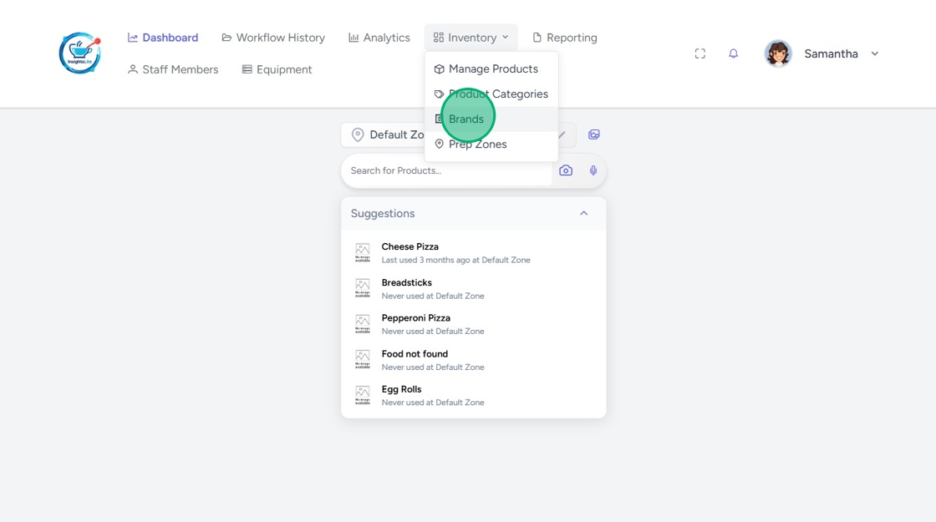Viewport: 936px width, 522px height.
Task: Click the pencil edit zone icon
Action: pyautogui.click(x=562, y=134)
